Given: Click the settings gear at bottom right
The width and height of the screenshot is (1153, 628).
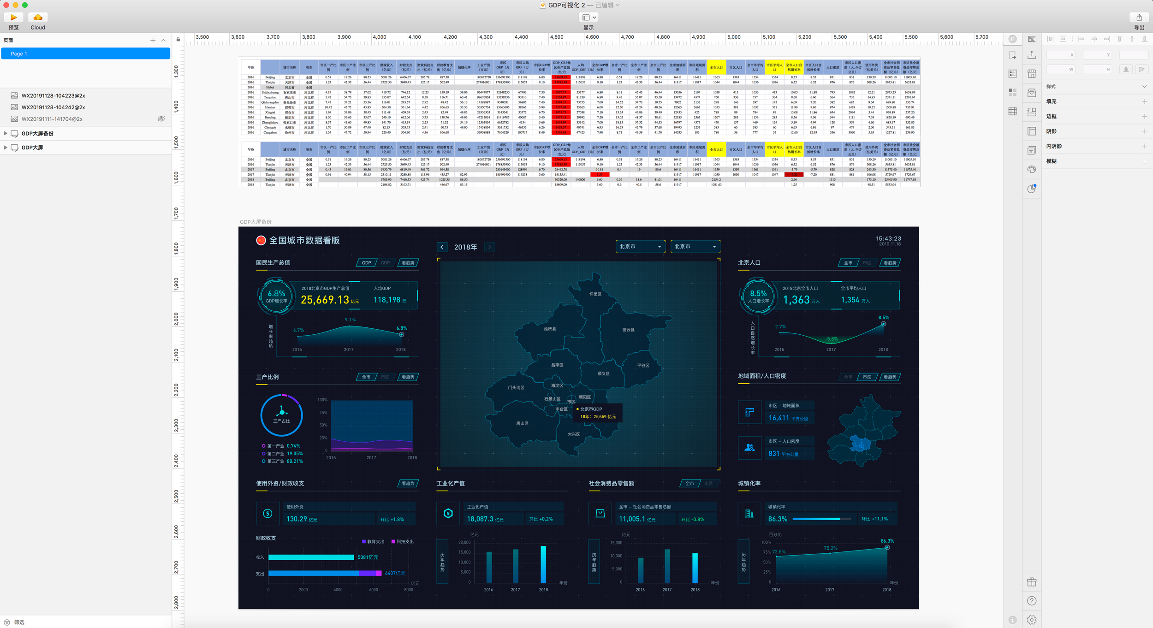Looking at the screenshot, I should [x=1032, y=620].
